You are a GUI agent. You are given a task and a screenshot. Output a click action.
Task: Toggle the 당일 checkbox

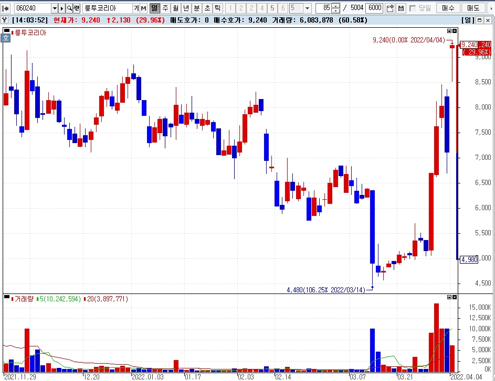click(412, 8)
